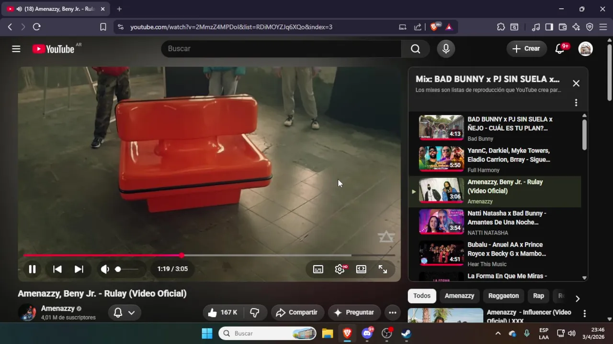The height and width of the screenshot is (344, 613).
Task: Expand the subscription notification dropdown
Action: pyautogui.click(x=124, y=312)
